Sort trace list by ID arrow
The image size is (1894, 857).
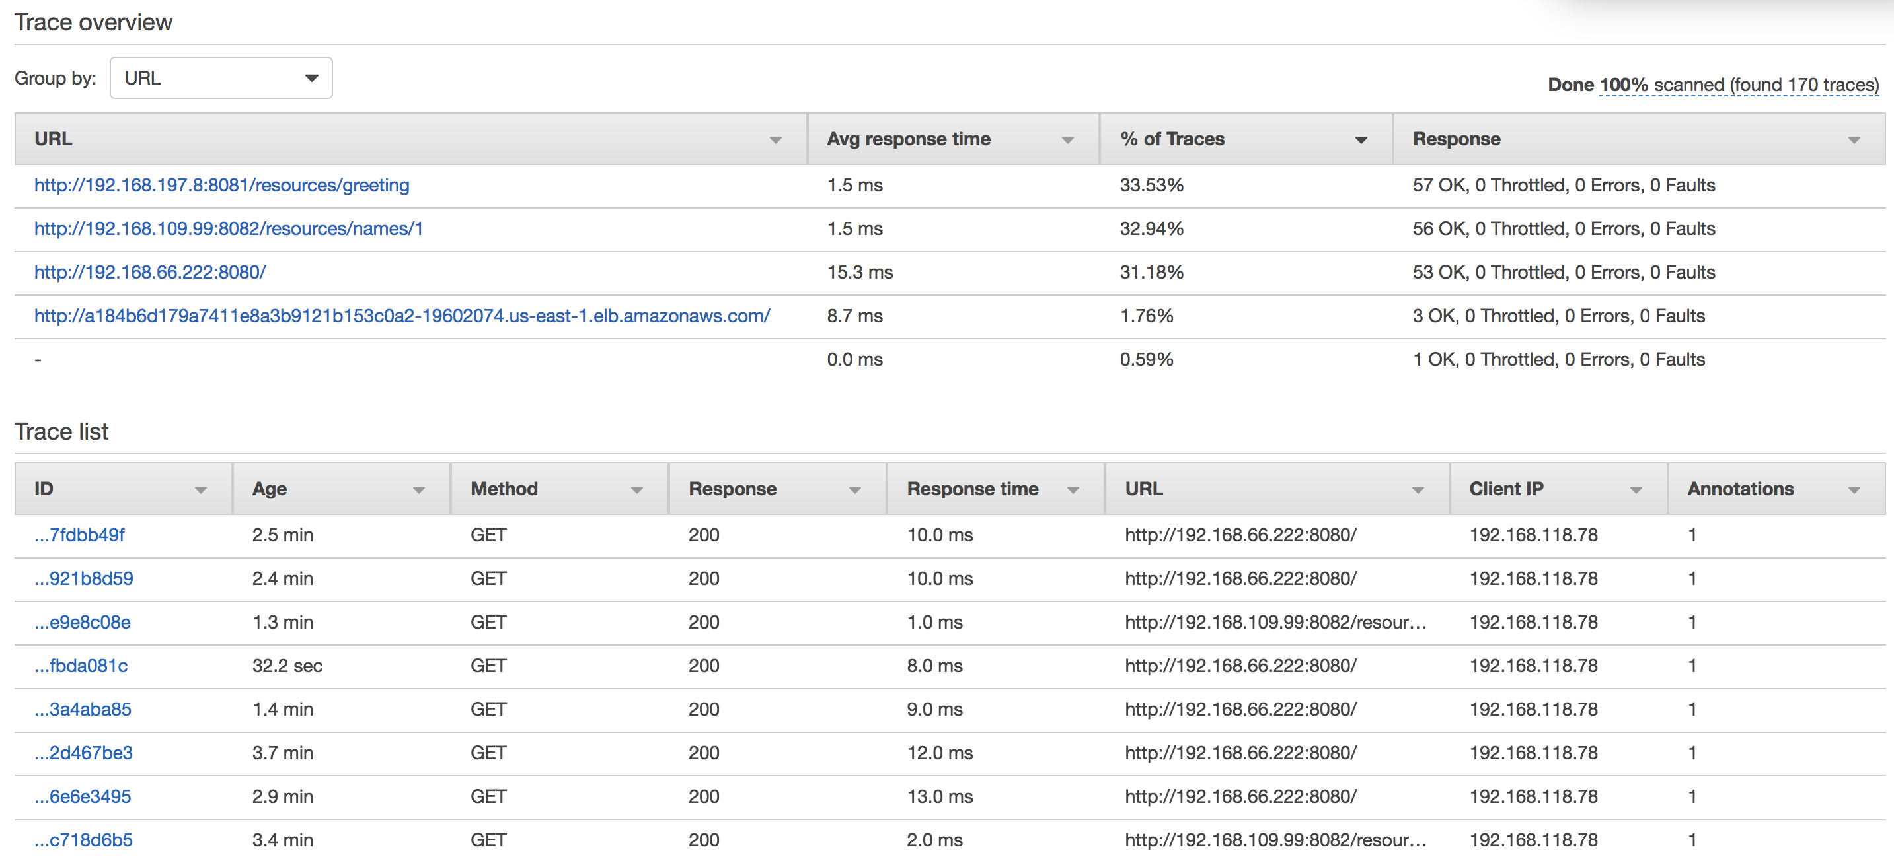click(x=200, y=490)
